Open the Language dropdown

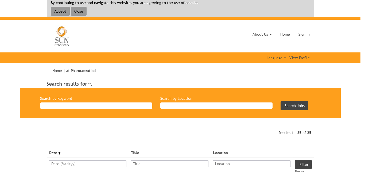(x=276, y=58)
